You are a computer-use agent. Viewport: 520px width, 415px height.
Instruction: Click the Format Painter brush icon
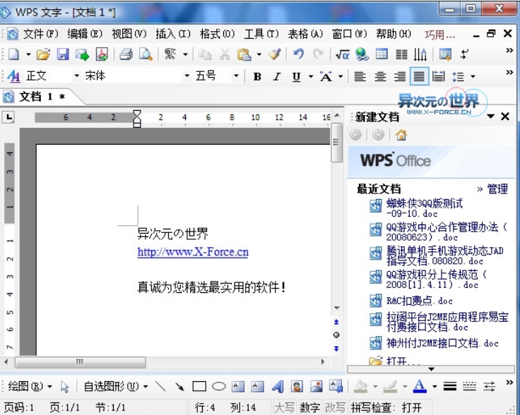point(275,54)
